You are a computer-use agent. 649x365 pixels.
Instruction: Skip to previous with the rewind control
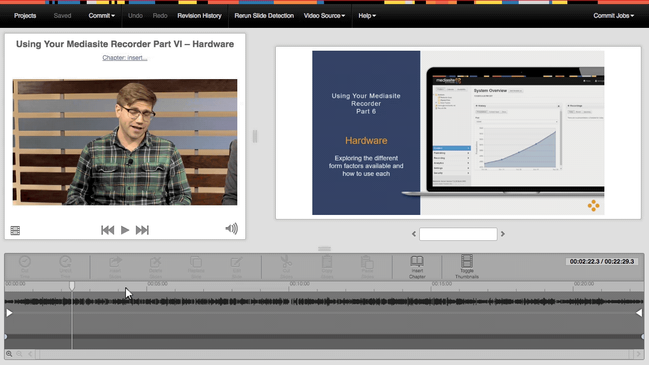click(x=107, y=230)
